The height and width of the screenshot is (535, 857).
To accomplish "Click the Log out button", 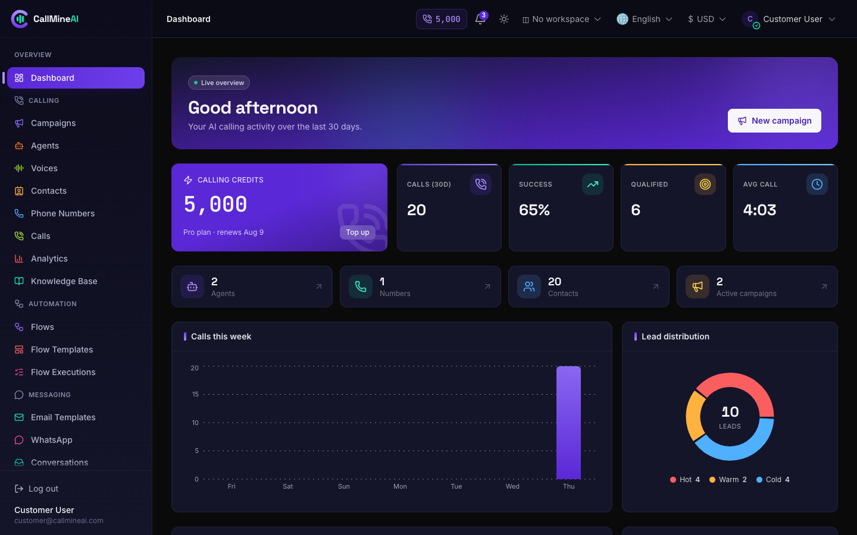I will (x=36, y=489).
